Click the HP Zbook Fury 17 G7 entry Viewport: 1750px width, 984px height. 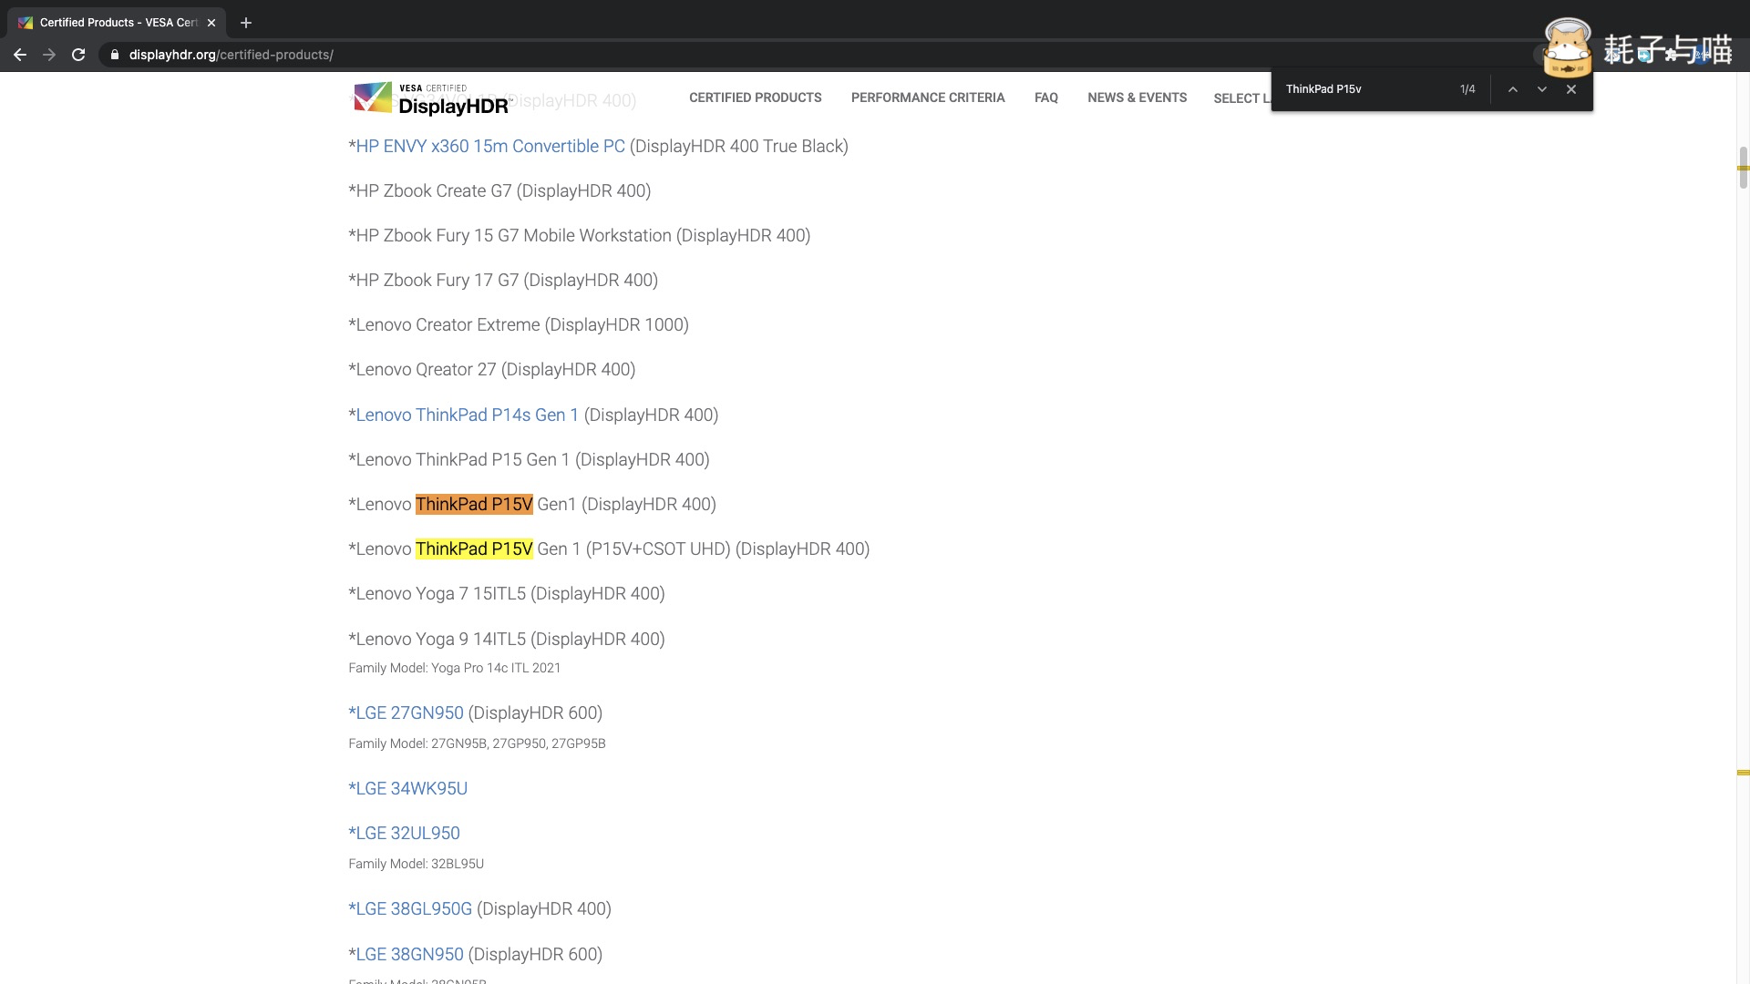click(503, 281)
